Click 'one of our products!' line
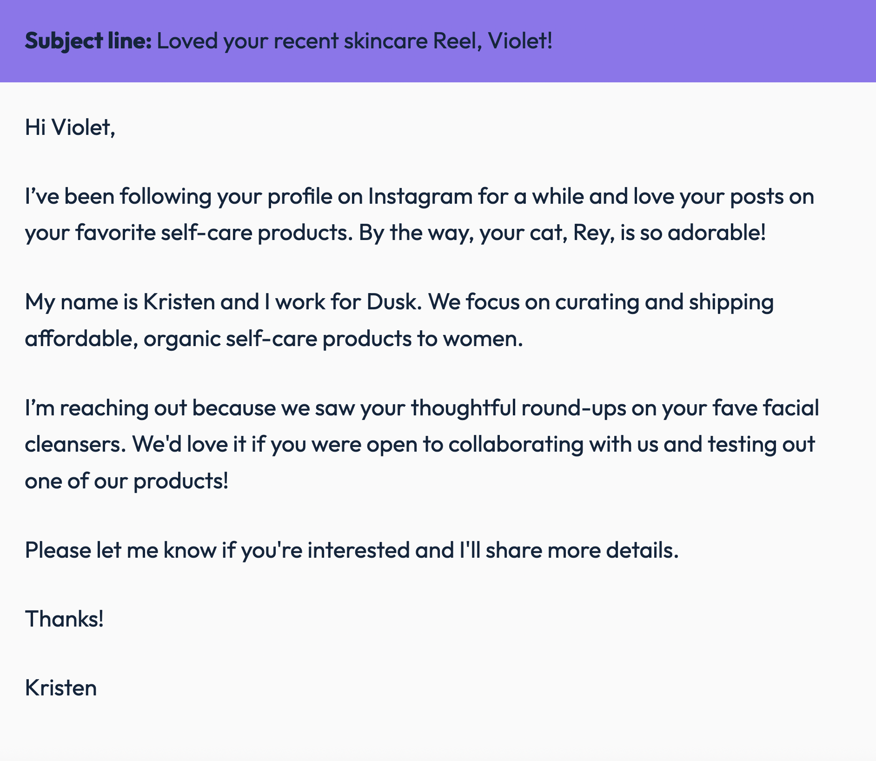 [127, 481]
